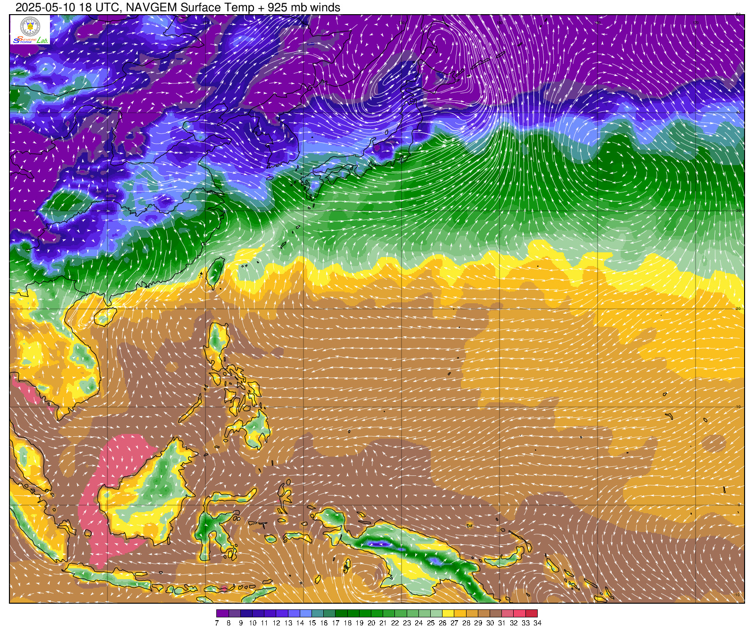This screenshot has height=632, width=754.
Task: Click legend value 10
Action: coord(253,623)
